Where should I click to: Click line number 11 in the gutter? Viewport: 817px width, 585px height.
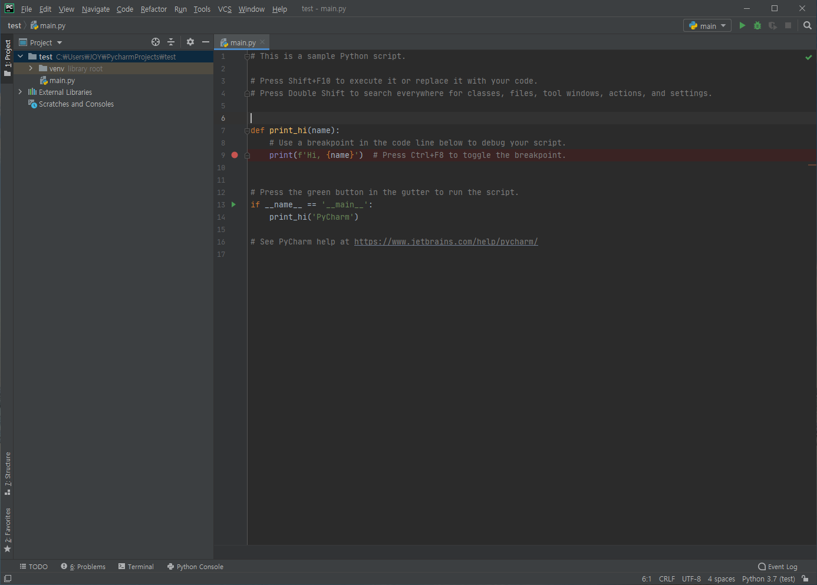pyautogui.click(x=221, y=180)
